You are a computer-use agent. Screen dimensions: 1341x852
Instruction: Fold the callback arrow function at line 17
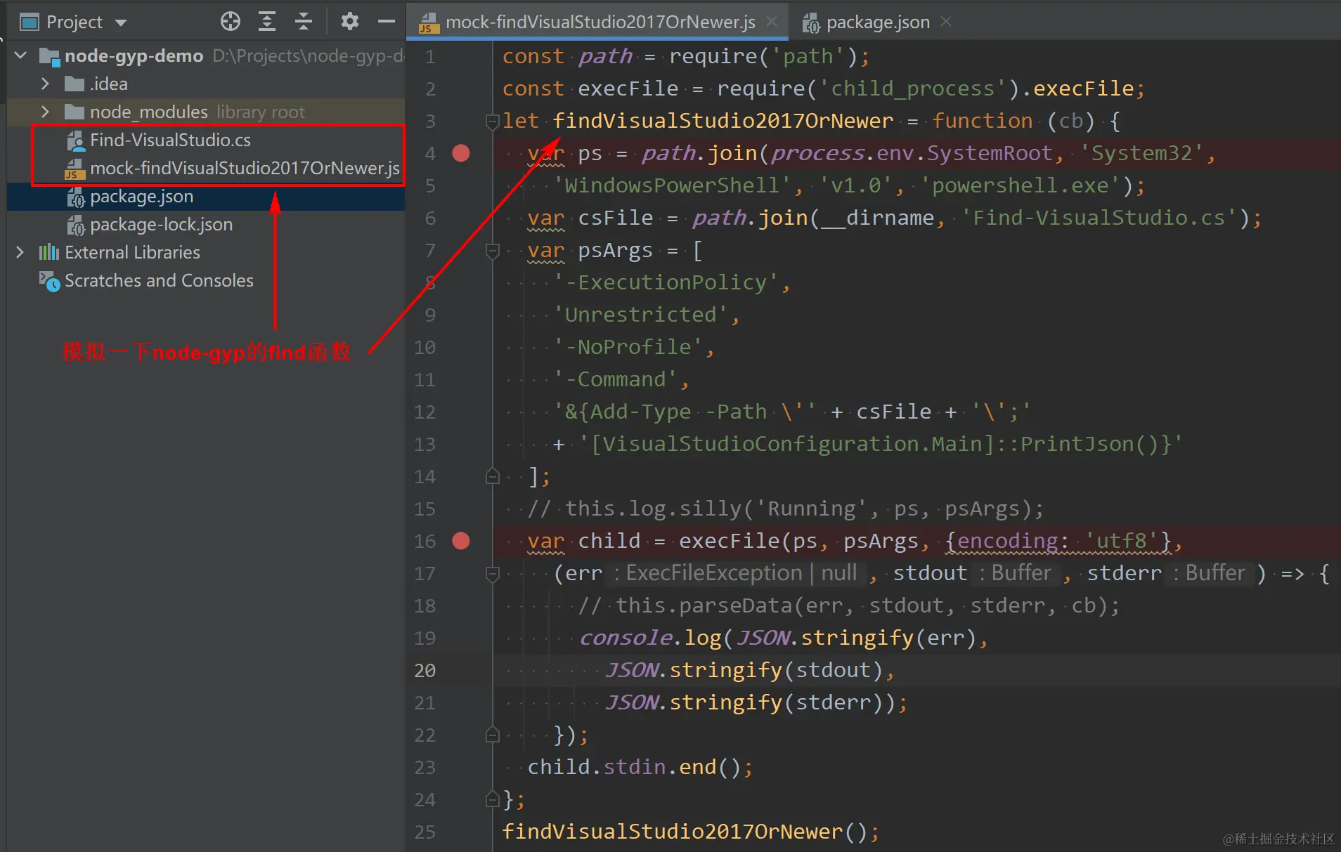[x=492, y=574]
